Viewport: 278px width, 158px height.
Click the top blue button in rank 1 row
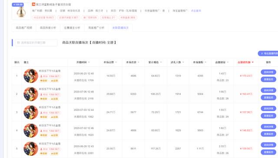268,72
